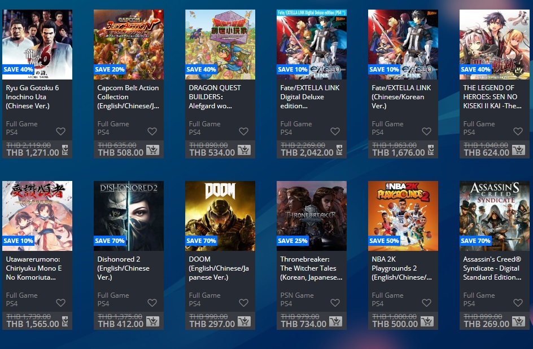This screenshot has height=349, width=533.
Task: Toggle the Dishonored 2 wishlist heart
Action: (152, 303)
